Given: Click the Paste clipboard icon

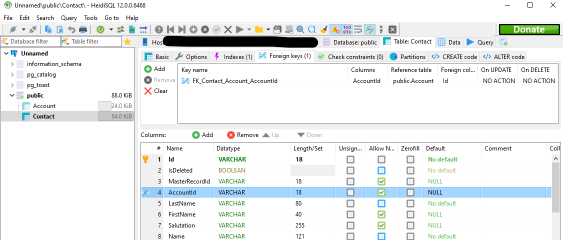Looking at the screenshot, I should pyautogui.click(x=60, y=29).
